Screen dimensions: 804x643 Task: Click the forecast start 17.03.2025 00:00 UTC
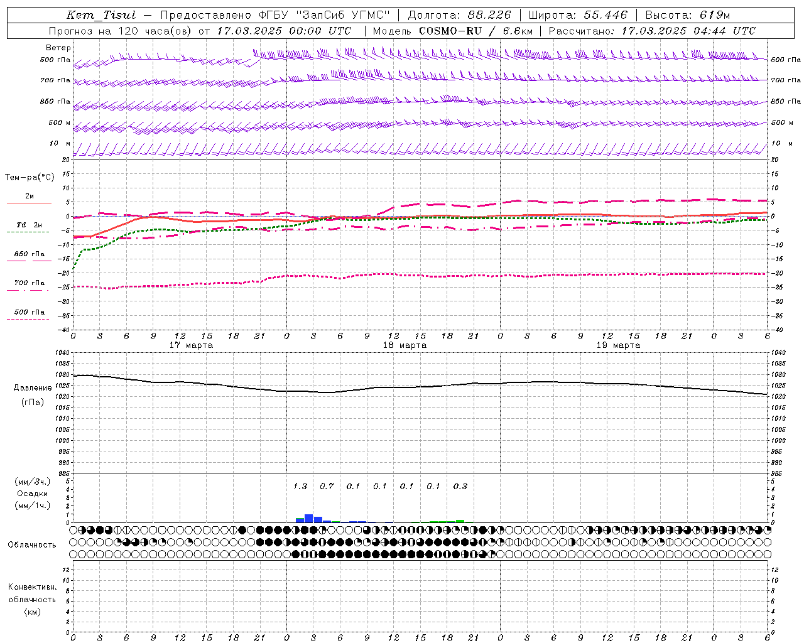284,31
